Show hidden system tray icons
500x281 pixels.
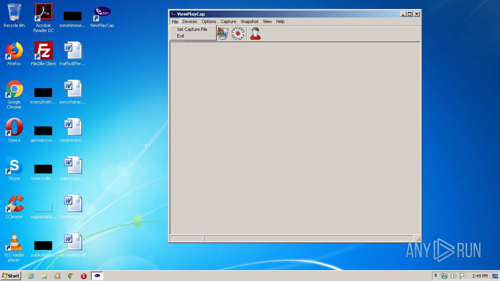coord(436,276)
